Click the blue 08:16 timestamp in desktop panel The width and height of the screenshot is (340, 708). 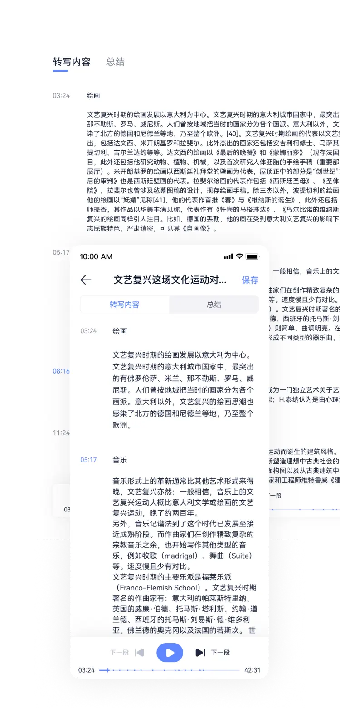61,371
